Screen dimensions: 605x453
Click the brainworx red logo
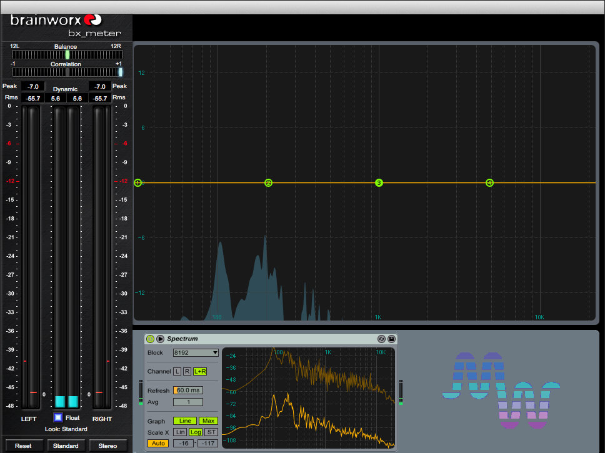(x=92, y=19)
